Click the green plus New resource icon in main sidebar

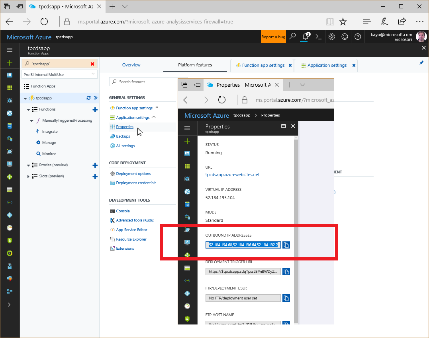coord(10,63)
